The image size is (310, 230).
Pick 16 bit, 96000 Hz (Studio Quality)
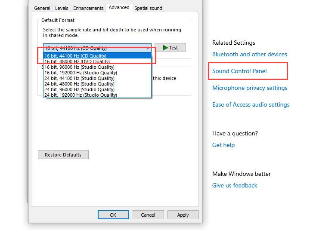tap(97, 67)
